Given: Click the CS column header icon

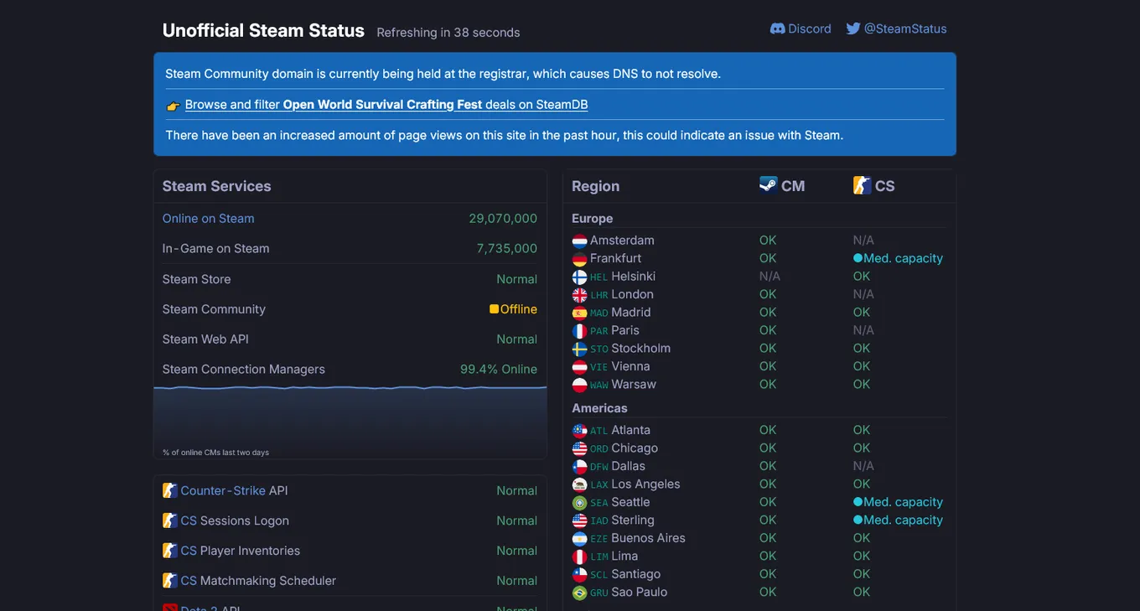Looking at the screenshot, I should pyautogui.click(x=862, y=185).
